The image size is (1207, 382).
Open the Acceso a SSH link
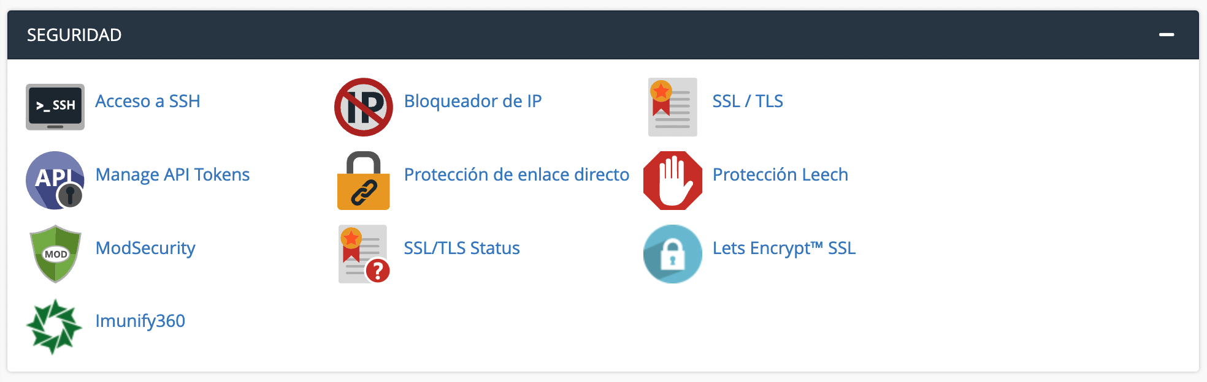click(148, 101)
